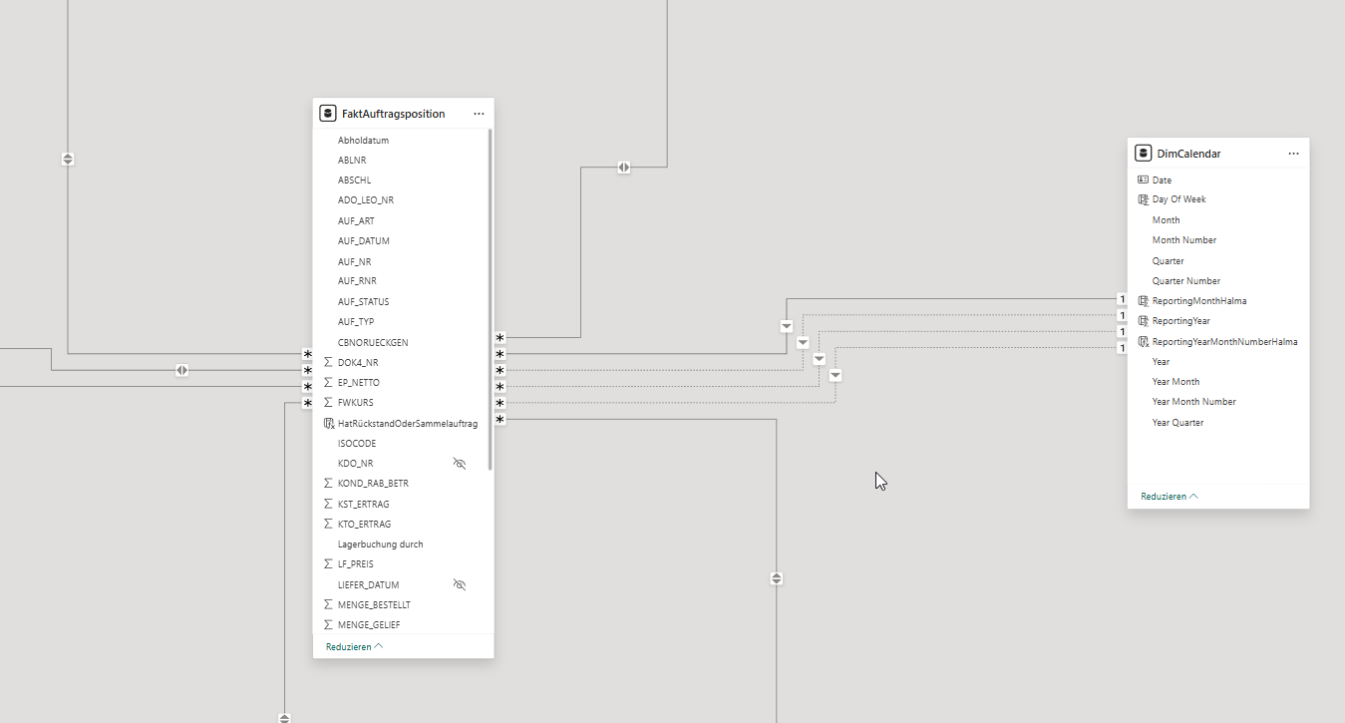Viewport: 1345px width, 723px height.
Task: Select the KDO_NR field name
Action: tap(356, 463)
